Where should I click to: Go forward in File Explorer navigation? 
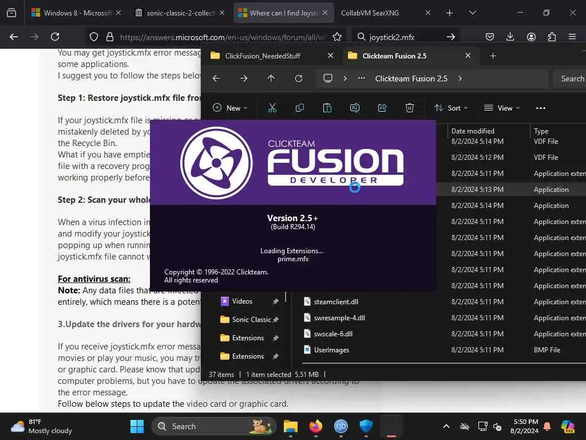coord(244,78)
